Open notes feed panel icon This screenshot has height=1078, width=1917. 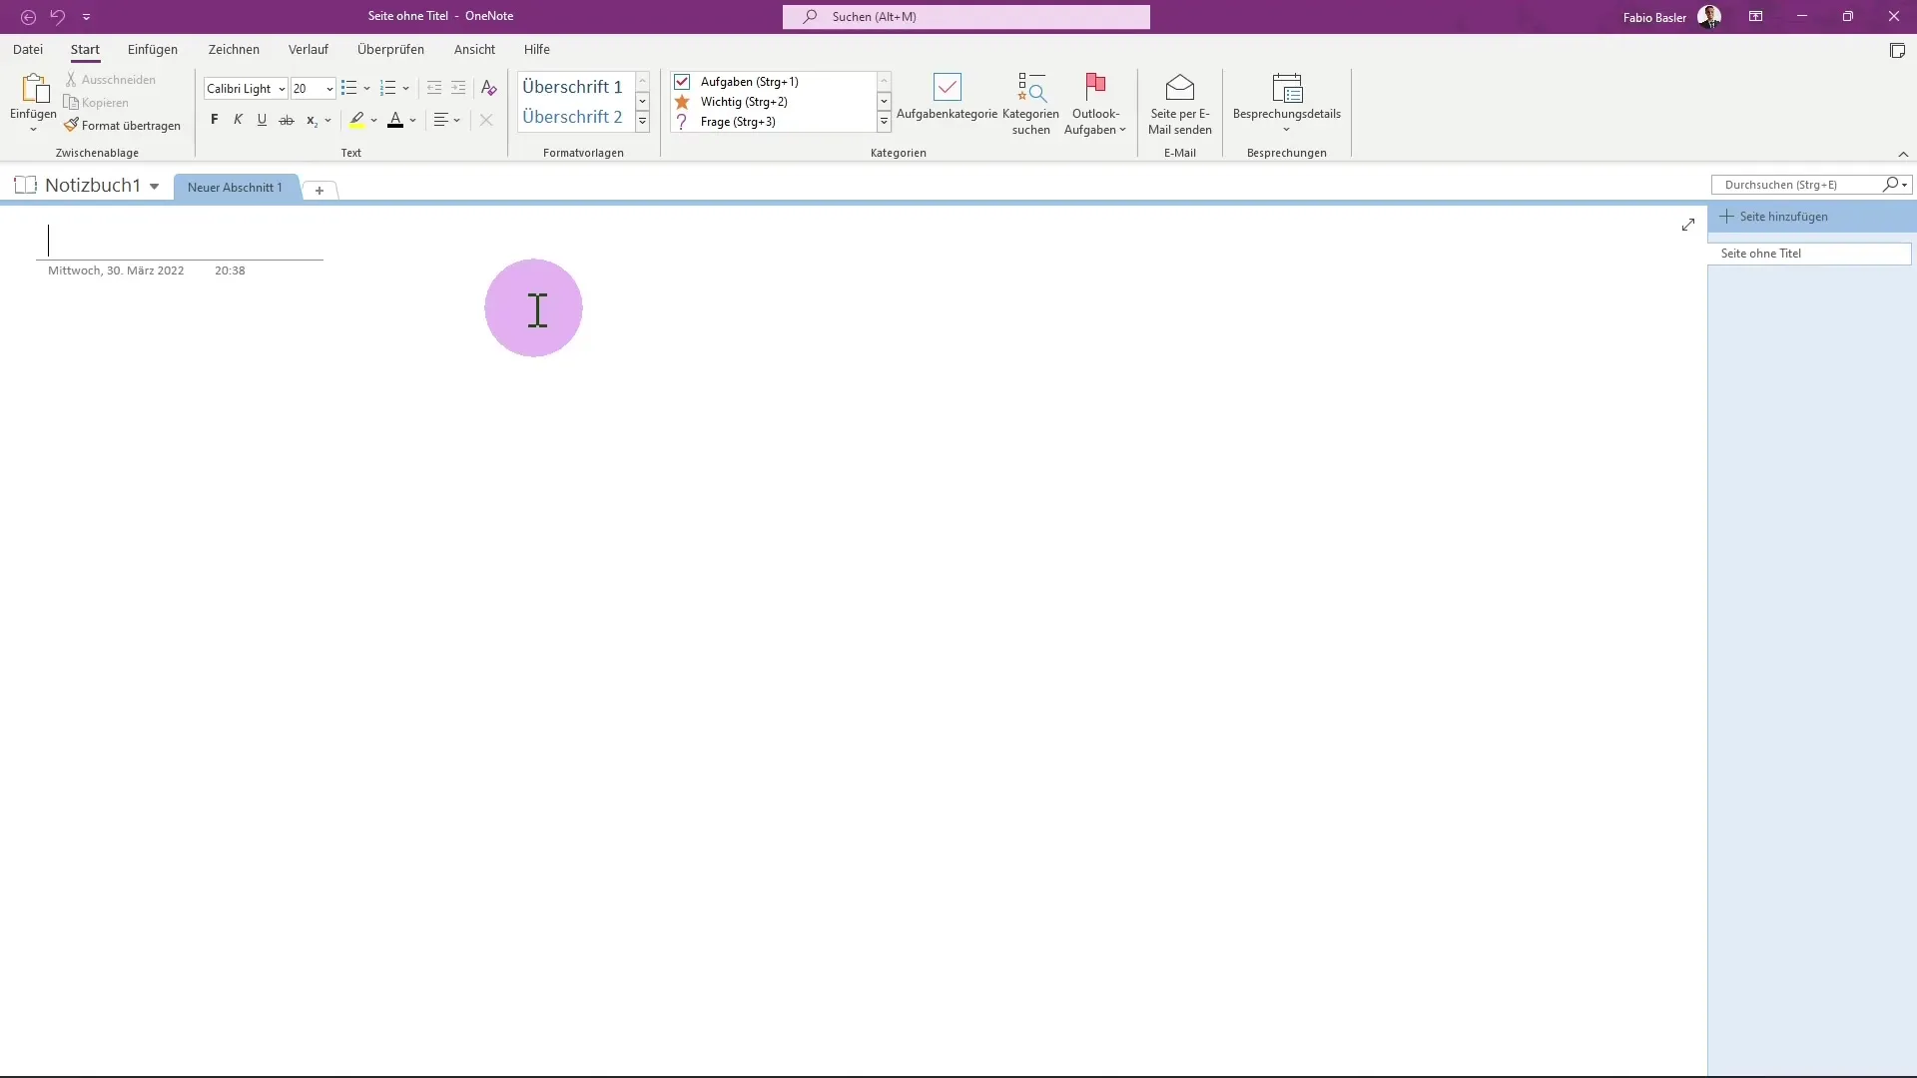click(1897, 51)
